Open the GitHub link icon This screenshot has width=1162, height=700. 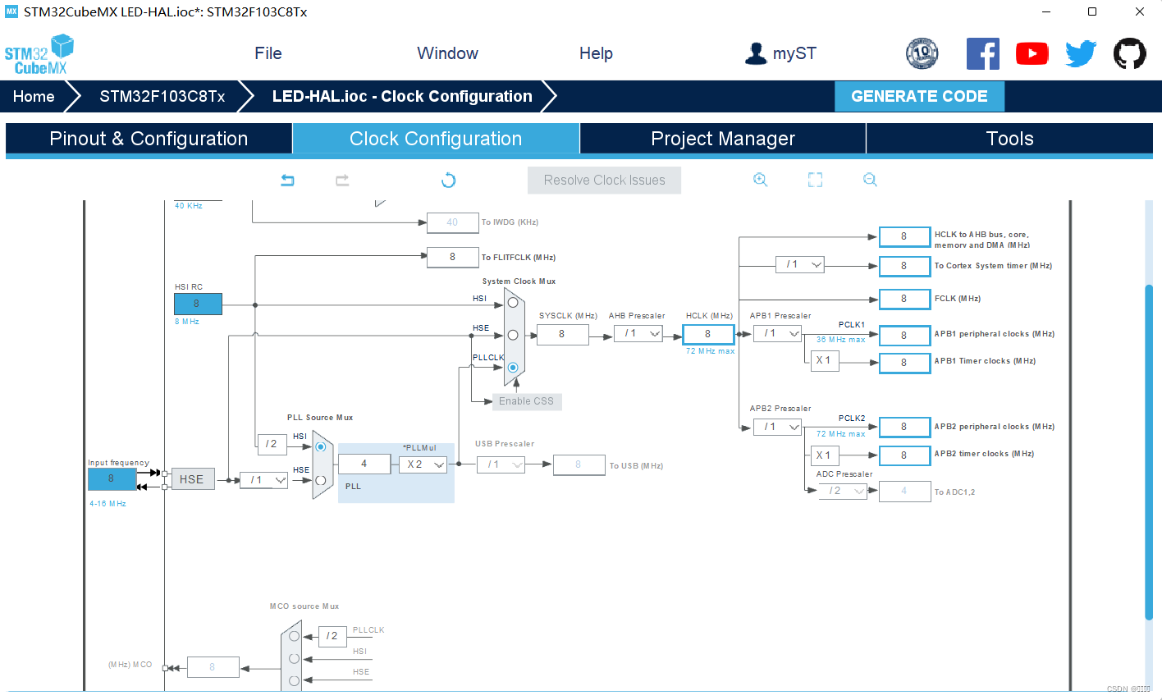(1129, 53)
